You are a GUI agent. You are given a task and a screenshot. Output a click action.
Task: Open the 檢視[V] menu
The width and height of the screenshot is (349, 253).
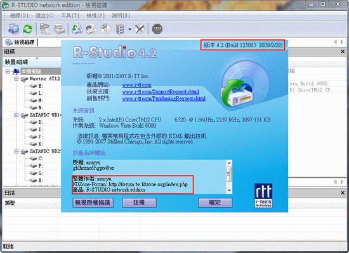point(95,15)
